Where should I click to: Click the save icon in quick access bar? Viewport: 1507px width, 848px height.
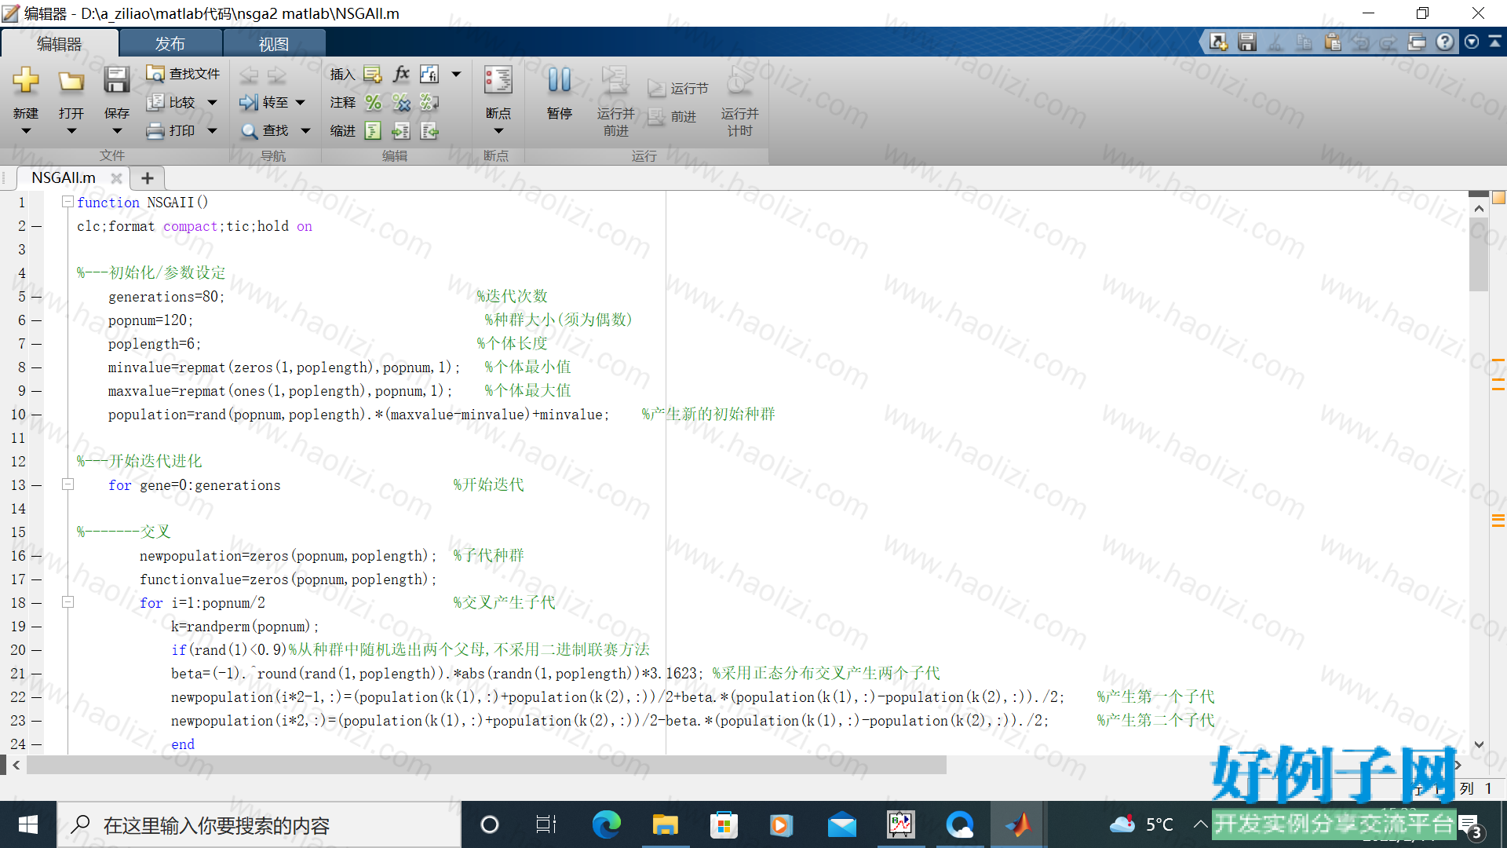pyautogui.click(x=1247, y=42)
